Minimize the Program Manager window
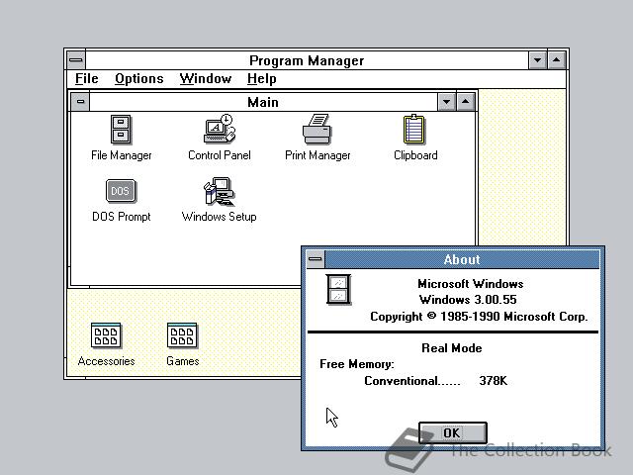Image resolution: width=633 pixels, height=475 pixels. (x=538, y=60)
